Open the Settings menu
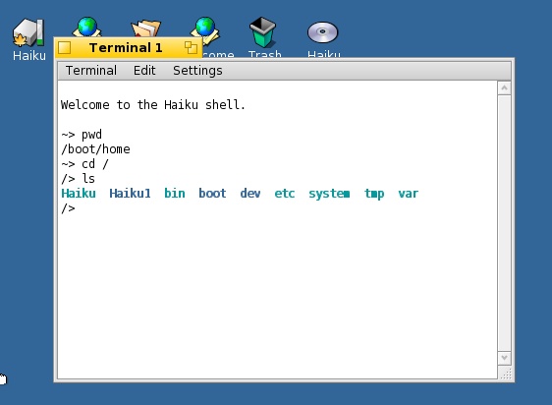This screenshot has width=552, height=405. [197, 71]
